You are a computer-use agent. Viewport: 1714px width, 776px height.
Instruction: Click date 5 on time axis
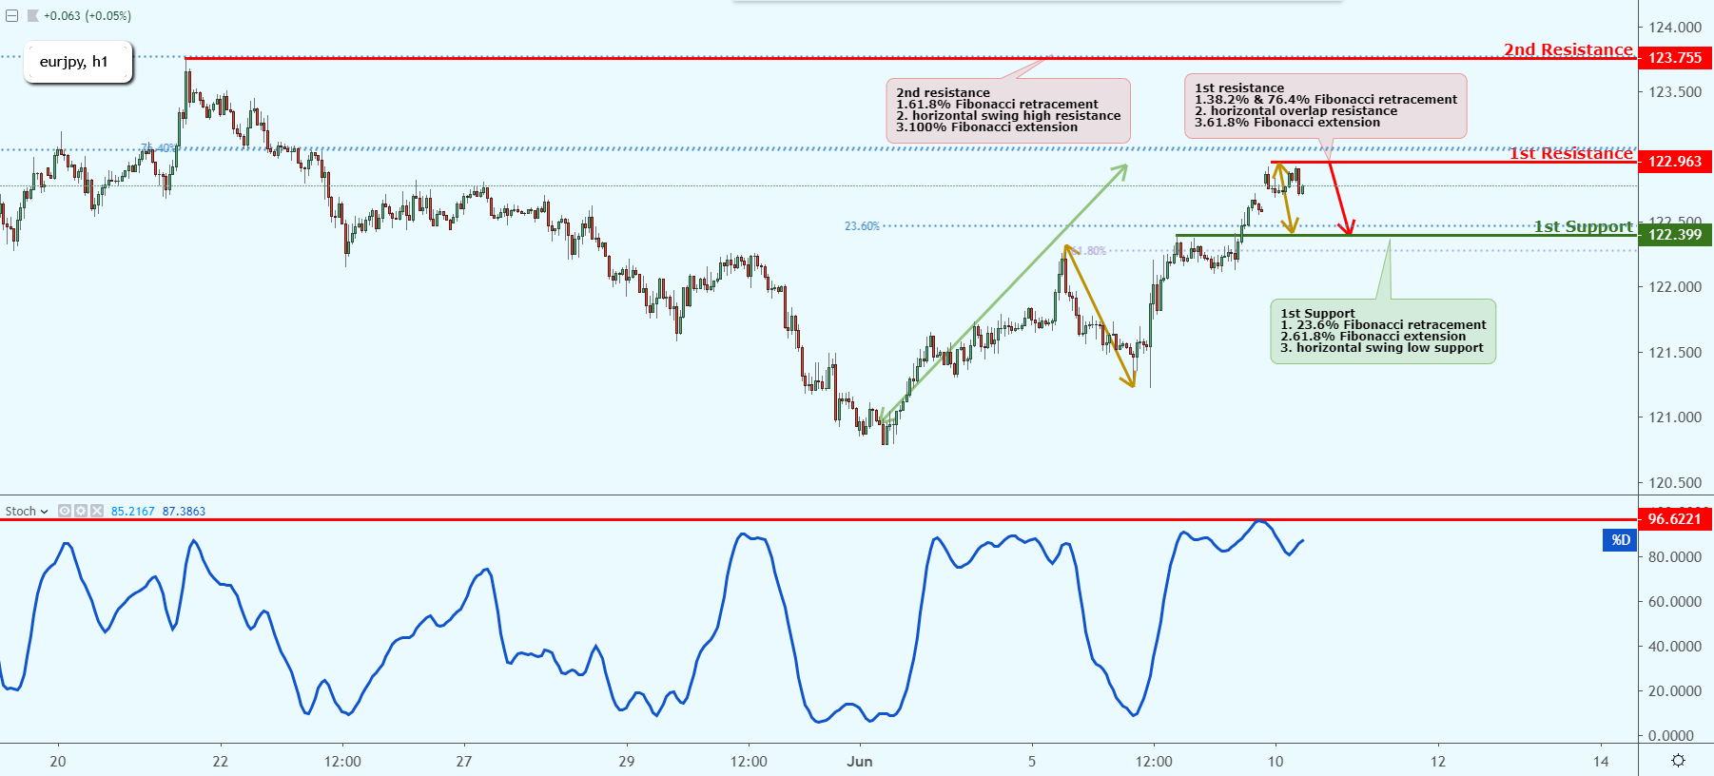tap(1032, 762)
